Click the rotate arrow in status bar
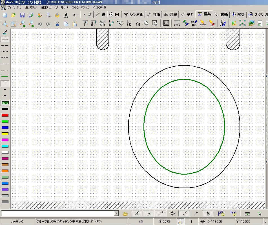Viewport: 268px width, 225px height. (141, 222)
